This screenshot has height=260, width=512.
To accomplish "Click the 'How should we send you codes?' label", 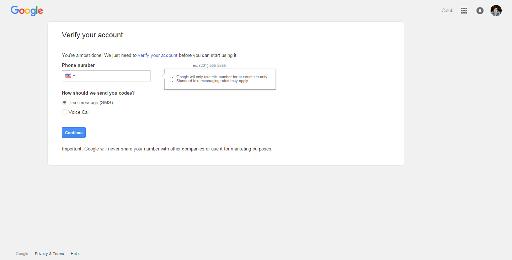I will point(98,93).
